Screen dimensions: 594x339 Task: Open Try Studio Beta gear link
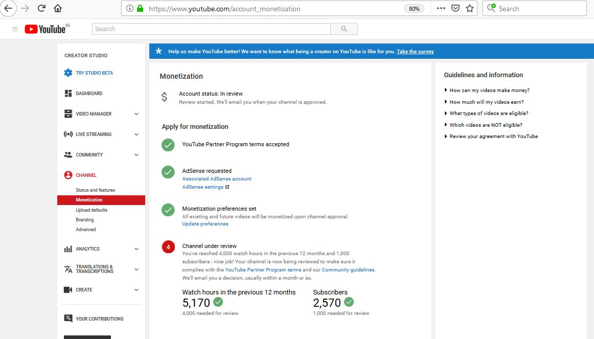click(x=88, y=73)
